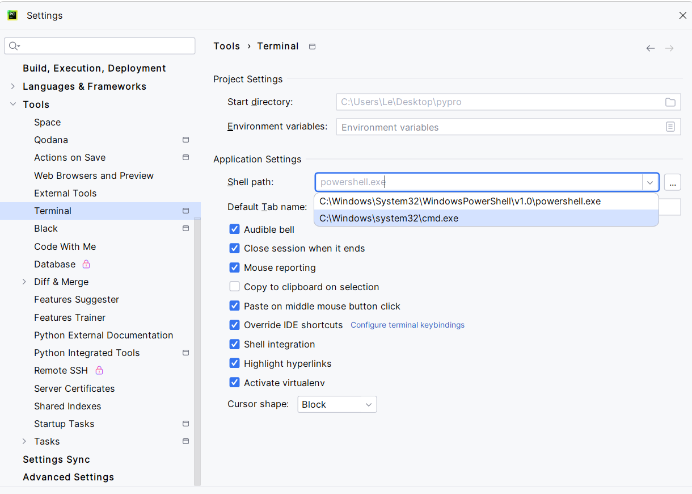Click the back navigation arrow

pos(651,48)
